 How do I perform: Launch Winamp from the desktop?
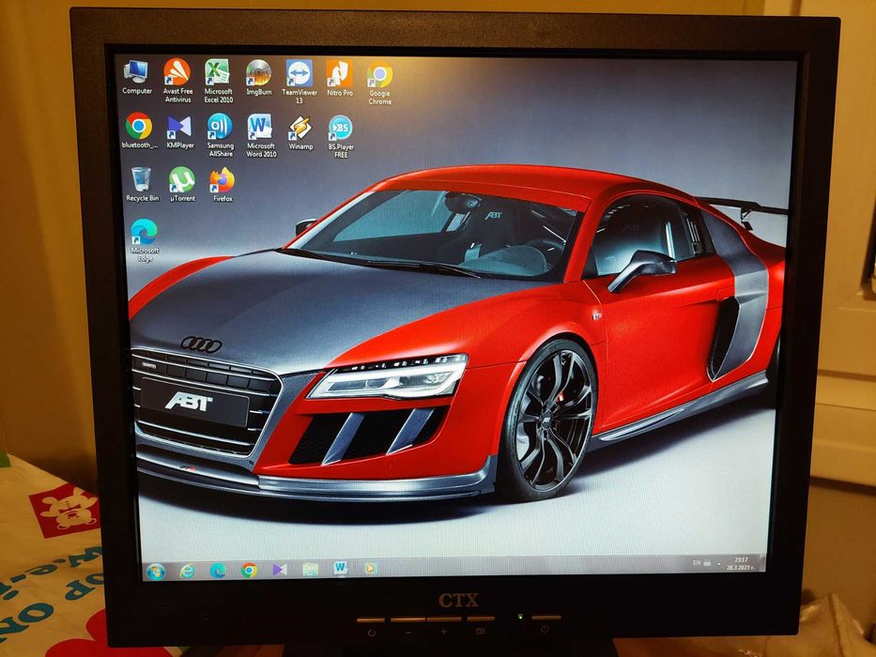(300, 129)
